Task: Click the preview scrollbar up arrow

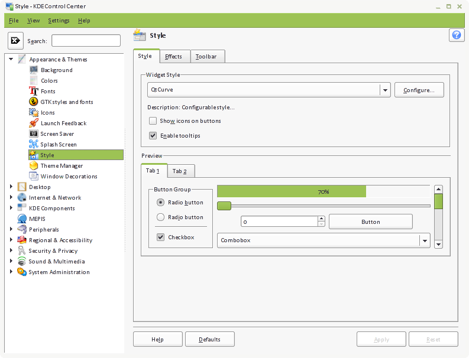Action: (x=438, y=190)
